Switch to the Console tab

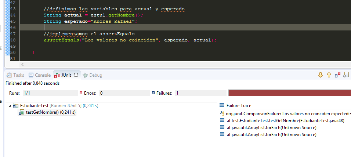40,75
